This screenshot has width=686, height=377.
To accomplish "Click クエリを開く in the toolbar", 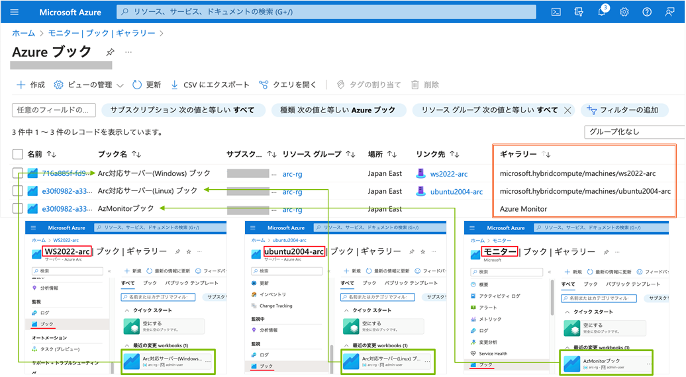I will (287, 85).
